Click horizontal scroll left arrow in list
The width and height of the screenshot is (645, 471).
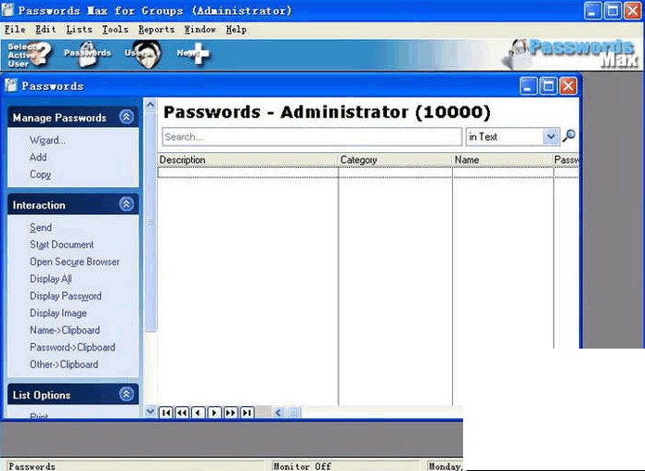tap(278, 413)
